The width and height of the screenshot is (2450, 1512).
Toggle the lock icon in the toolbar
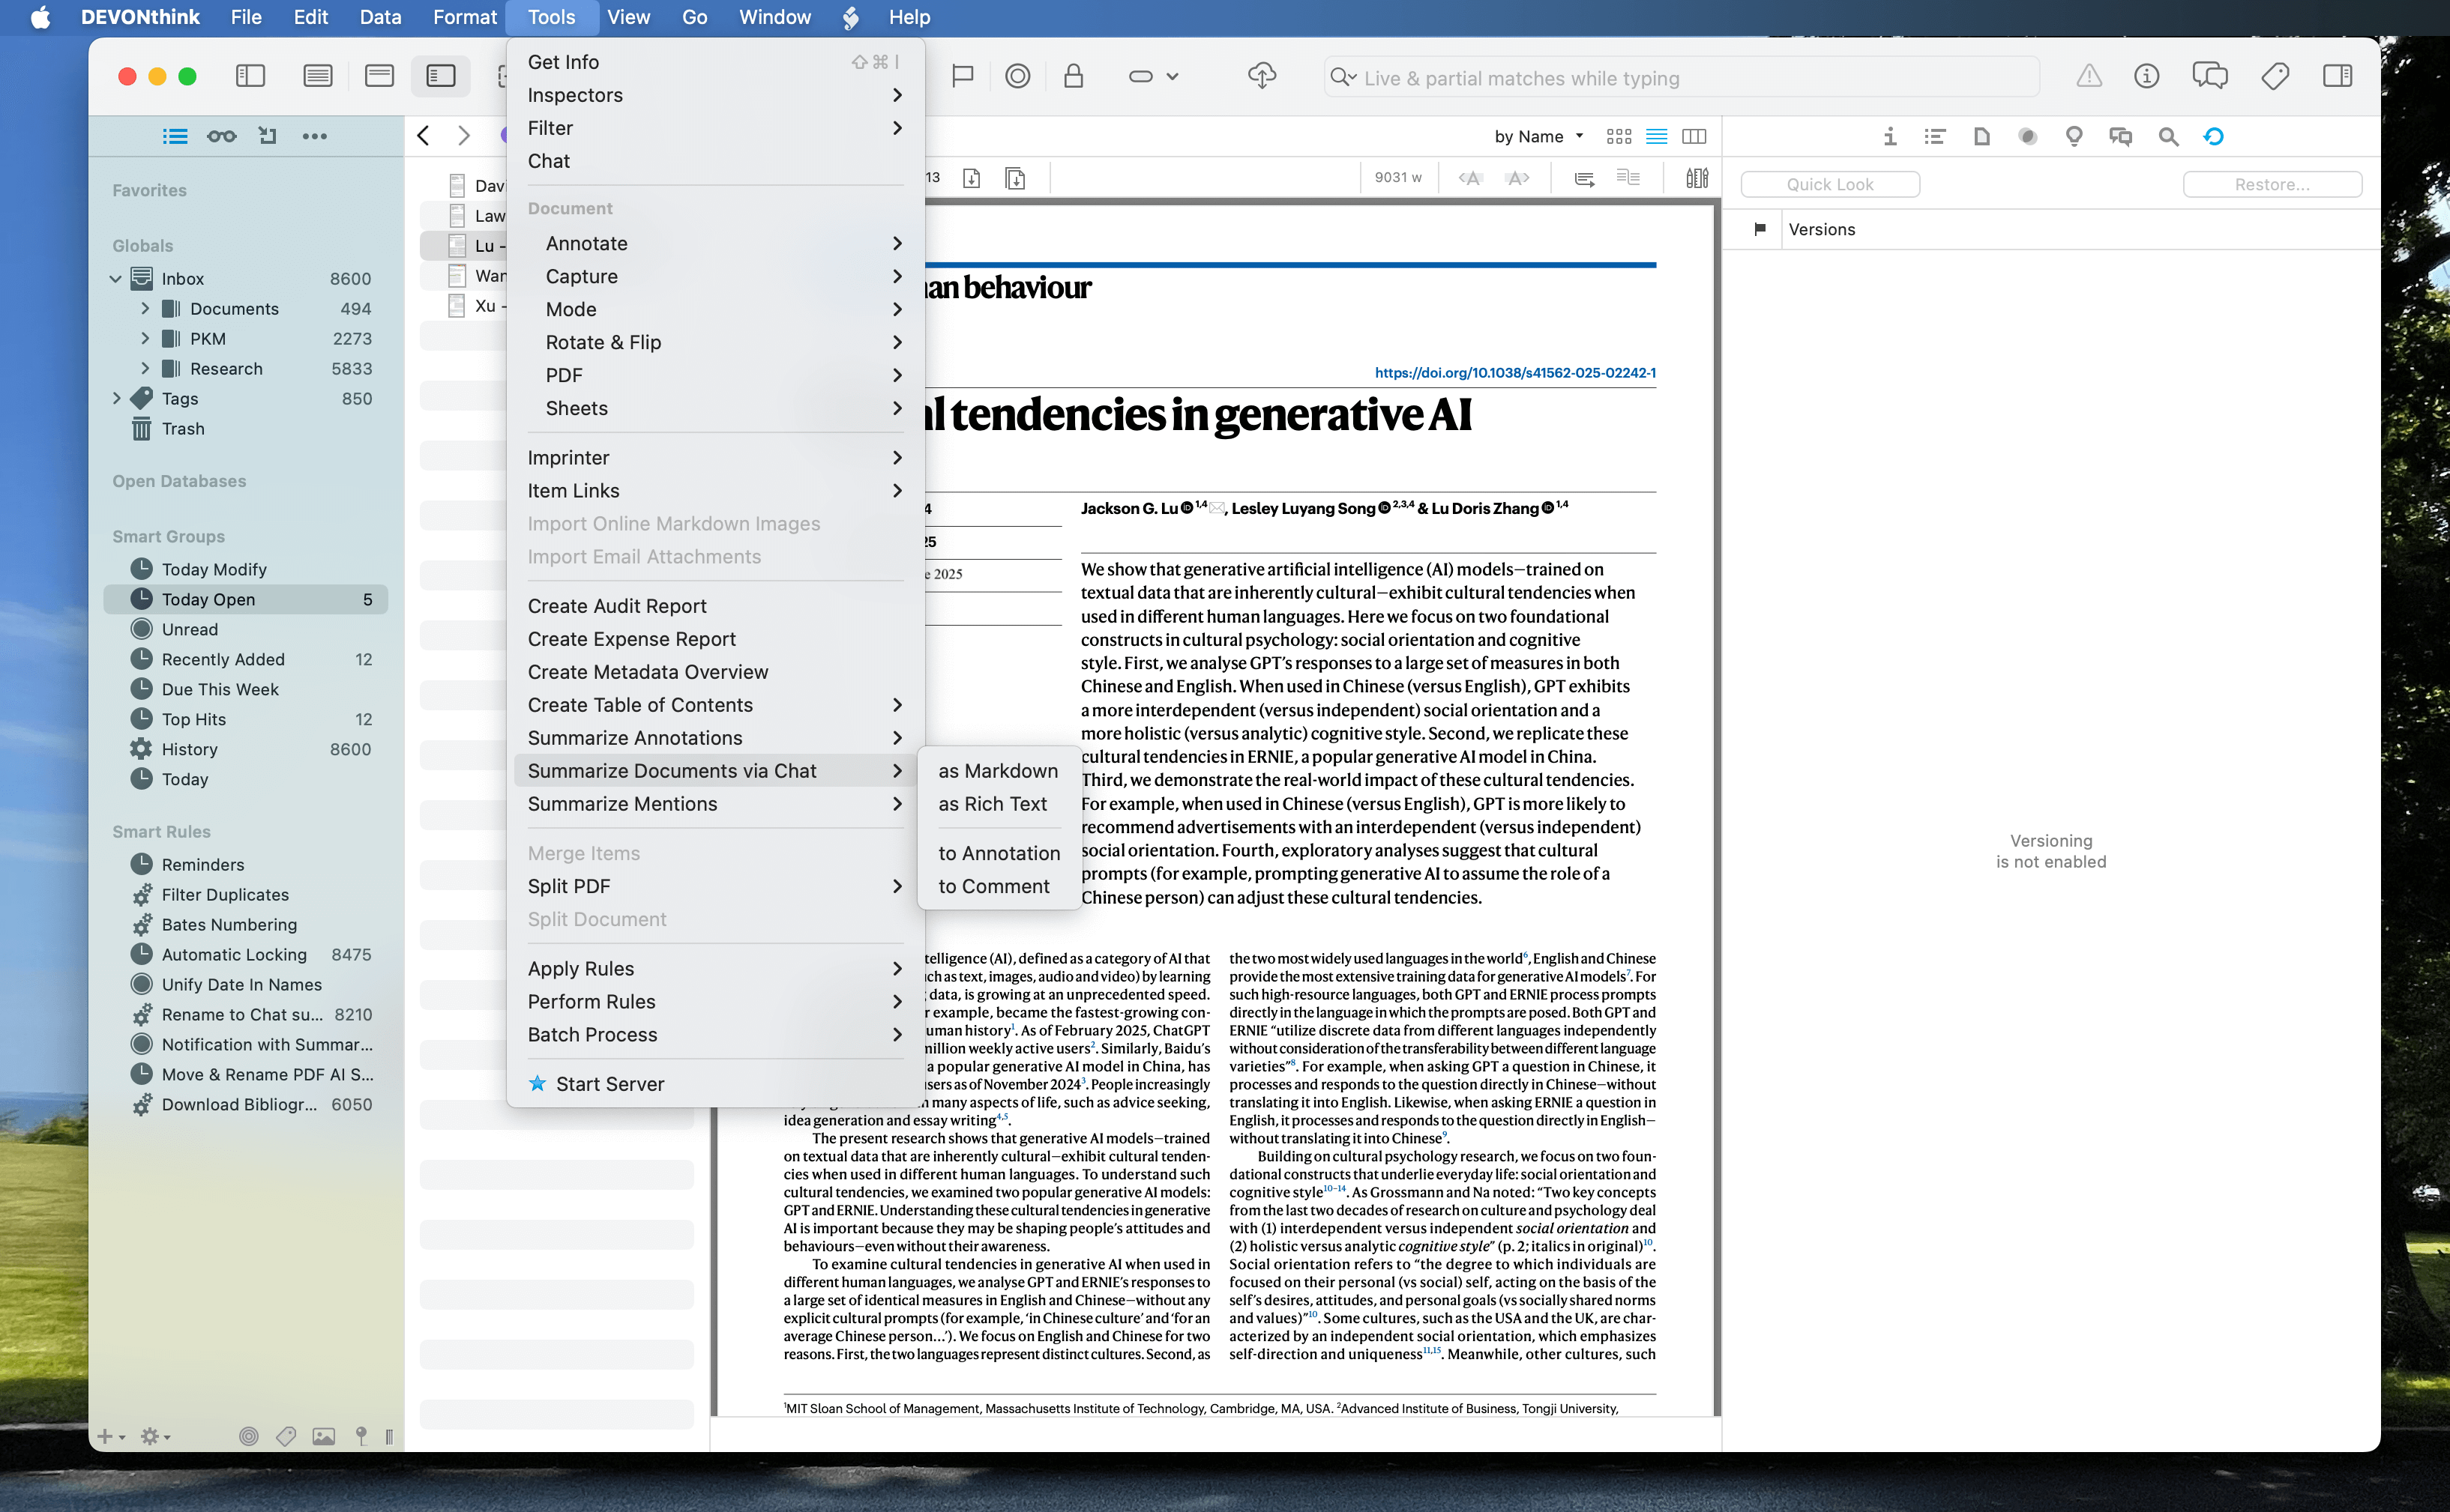coord(1074,76)
